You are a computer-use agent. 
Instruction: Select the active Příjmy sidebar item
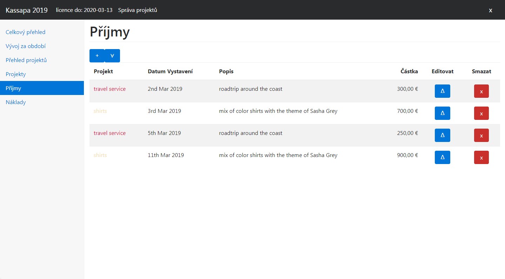(x=13, y=88)
